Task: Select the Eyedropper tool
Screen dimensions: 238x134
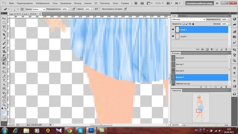Action: (4, 39)
